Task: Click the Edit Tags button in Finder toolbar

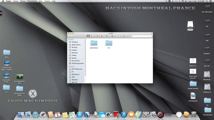Action: pyautogui.click(x=123, y=36)
